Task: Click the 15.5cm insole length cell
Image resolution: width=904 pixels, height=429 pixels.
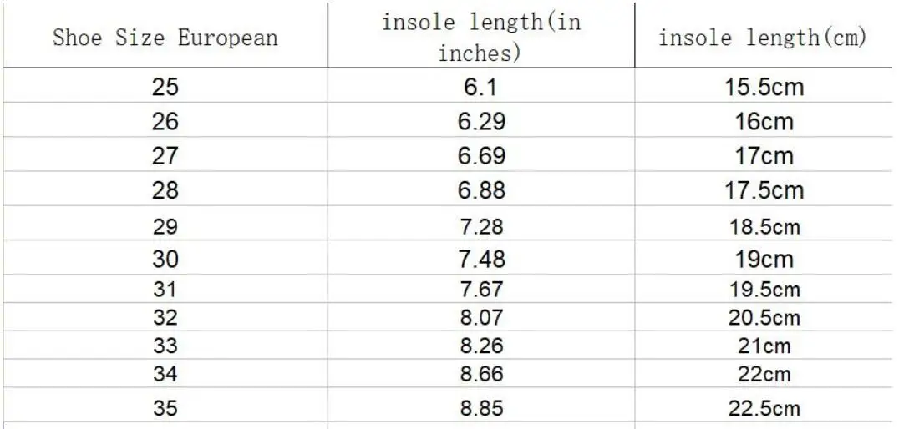Action: click(x=764, y=86)
